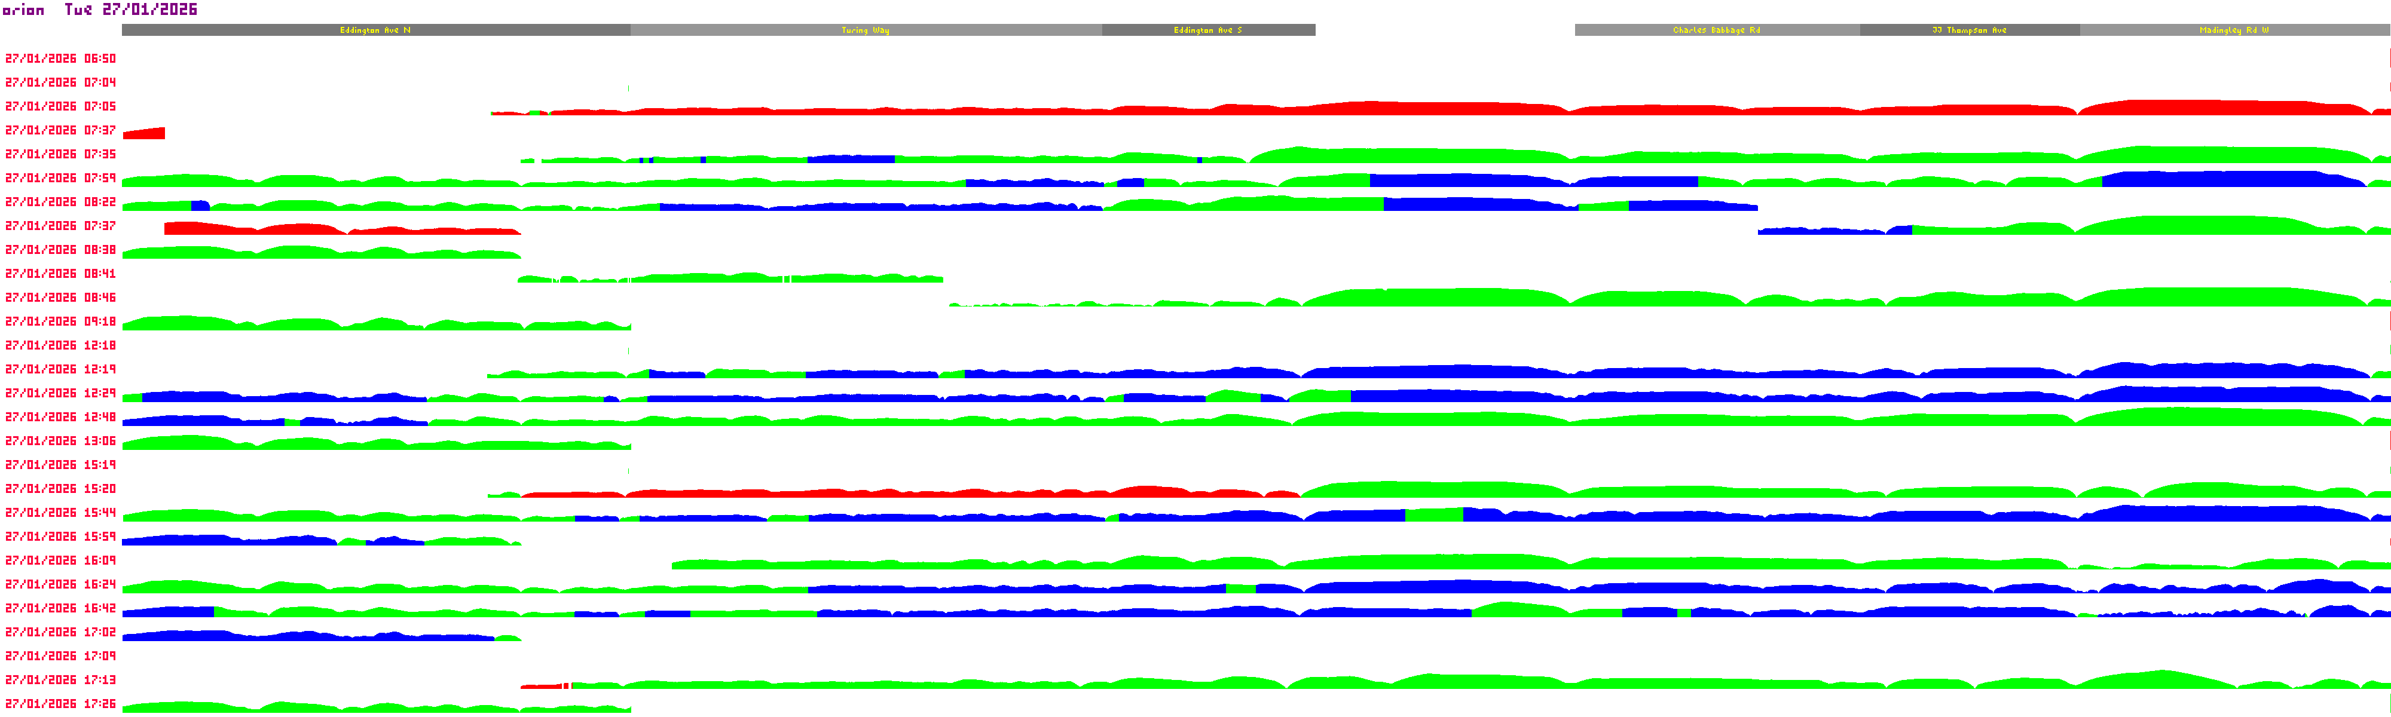
Task: Click the 07:05 timestamp row label
Action: (60, 107)
